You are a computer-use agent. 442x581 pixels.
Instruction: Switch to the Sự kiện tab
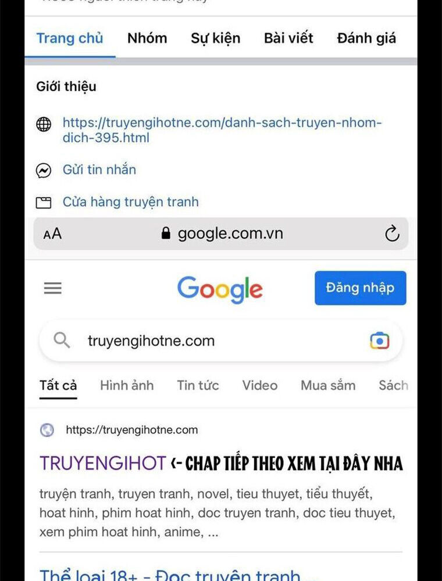pos(215,38)
